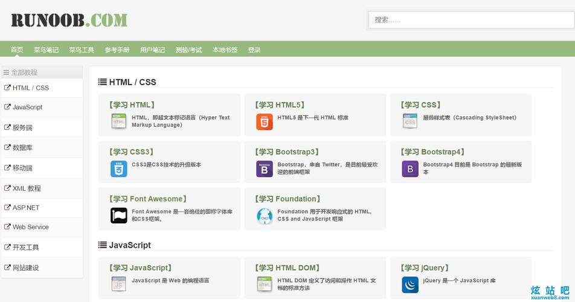Screen dimensions: 575x302
Task: Click external-link icon beside 网站建设
Action: [x=7, y=267]
